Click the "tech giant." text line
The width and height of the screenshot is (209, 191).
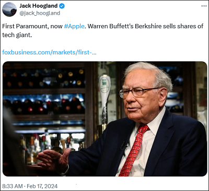coord(17,35)
